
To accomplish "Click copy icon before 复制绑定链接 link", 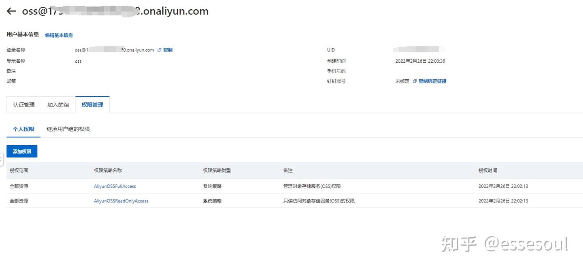I will [x=414, y=81].
